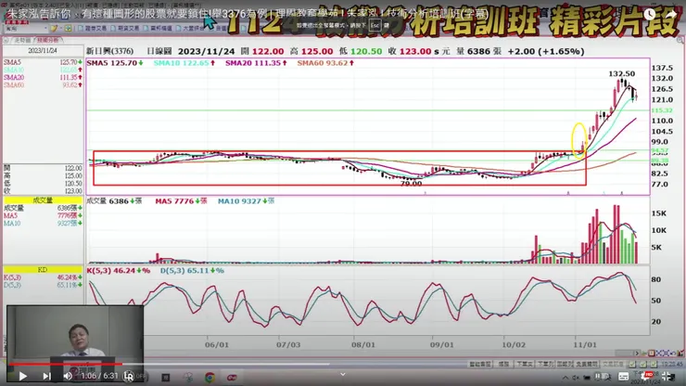Click the 回報列 button in the status bar
Image resolution: width=686 pixels, height=386 pixels.
click(x=565, y=364)
